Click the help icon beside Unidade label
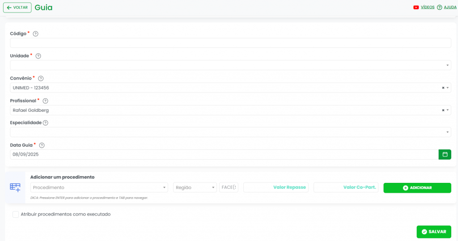 [38, 56]
